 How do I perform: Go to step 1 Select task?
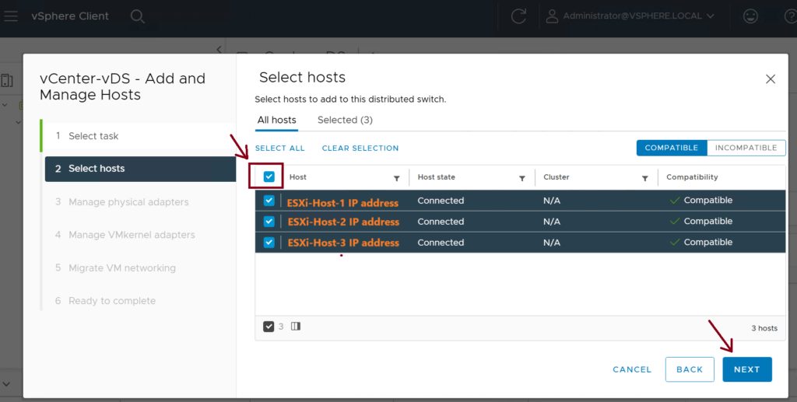(139, 136)
